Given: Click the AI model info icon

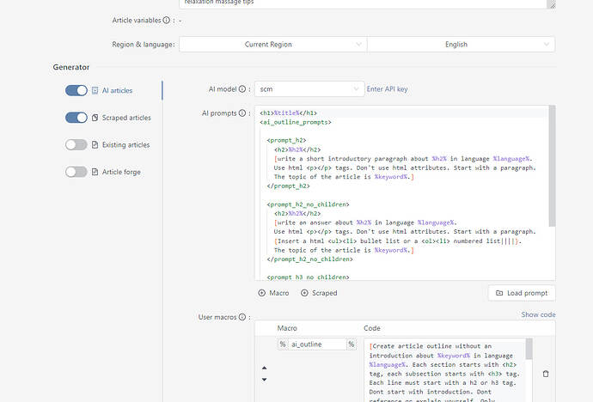Looking at the screenshot, I should point(242,89).
